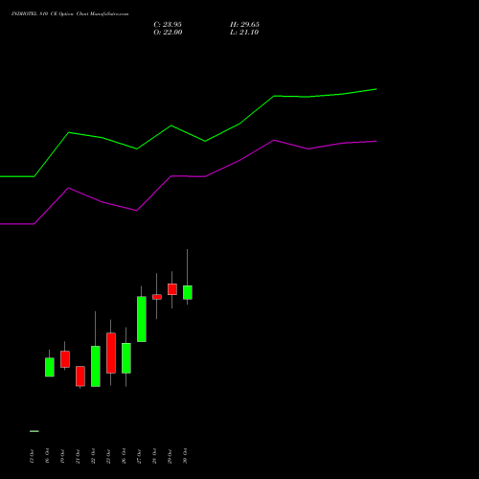Click the 28 Oct date label
Viewport: 479px width, 479px height.
pos(154,456)
